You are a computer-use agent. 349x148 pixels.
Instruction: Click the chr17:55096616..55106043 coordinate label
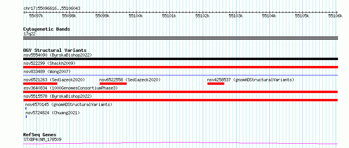pyautogui.click(x=52, y=8)
